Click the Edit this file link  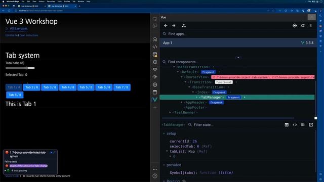(12, 35)
